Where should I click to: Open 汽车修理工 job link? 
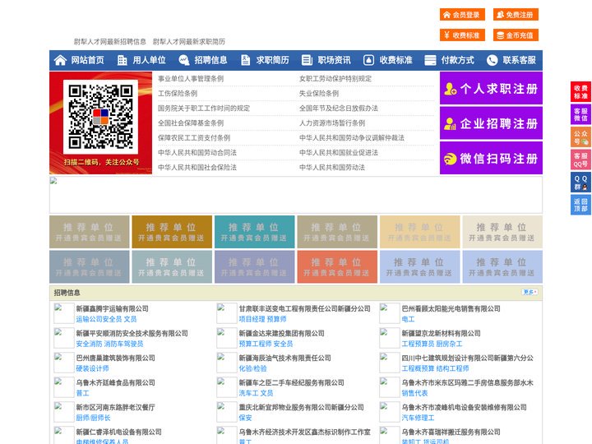click(418, 418)
